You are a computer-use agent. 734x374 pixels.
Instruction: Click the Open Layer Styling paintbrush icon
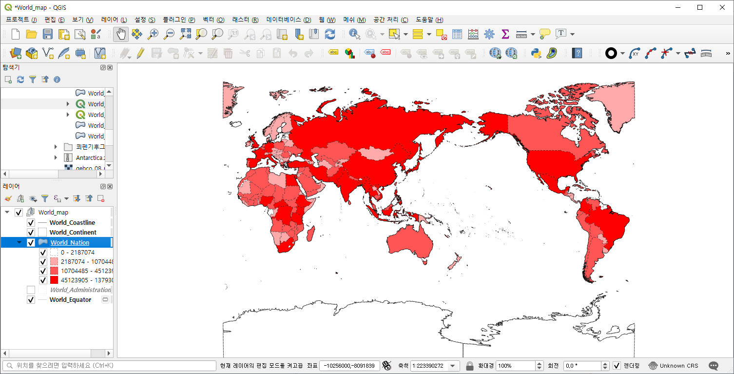[x=8, y=198]
